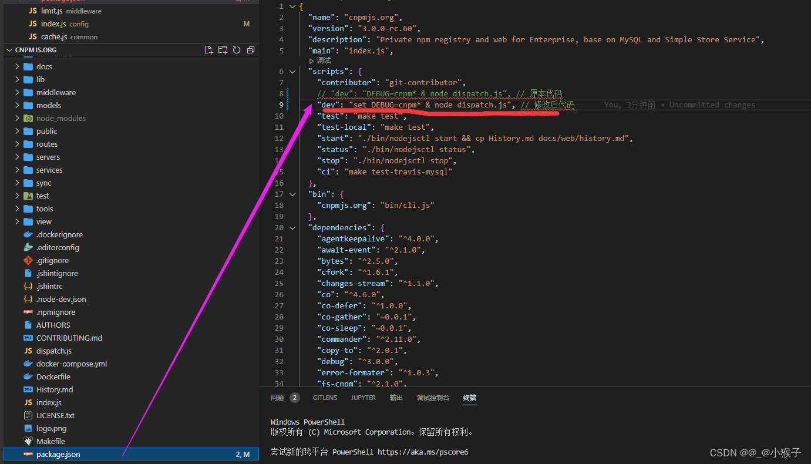
Task: Select the 终端 panel tab
Action: 470,398
